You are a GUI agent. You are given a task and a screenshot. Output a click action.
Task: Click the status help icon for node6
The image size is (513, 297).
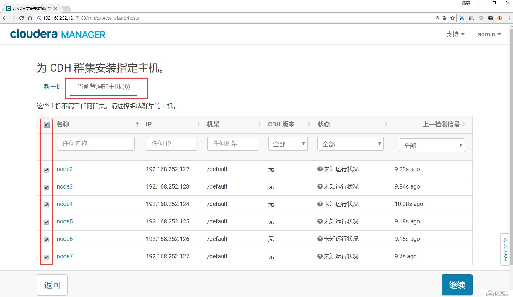coord(320,239)
